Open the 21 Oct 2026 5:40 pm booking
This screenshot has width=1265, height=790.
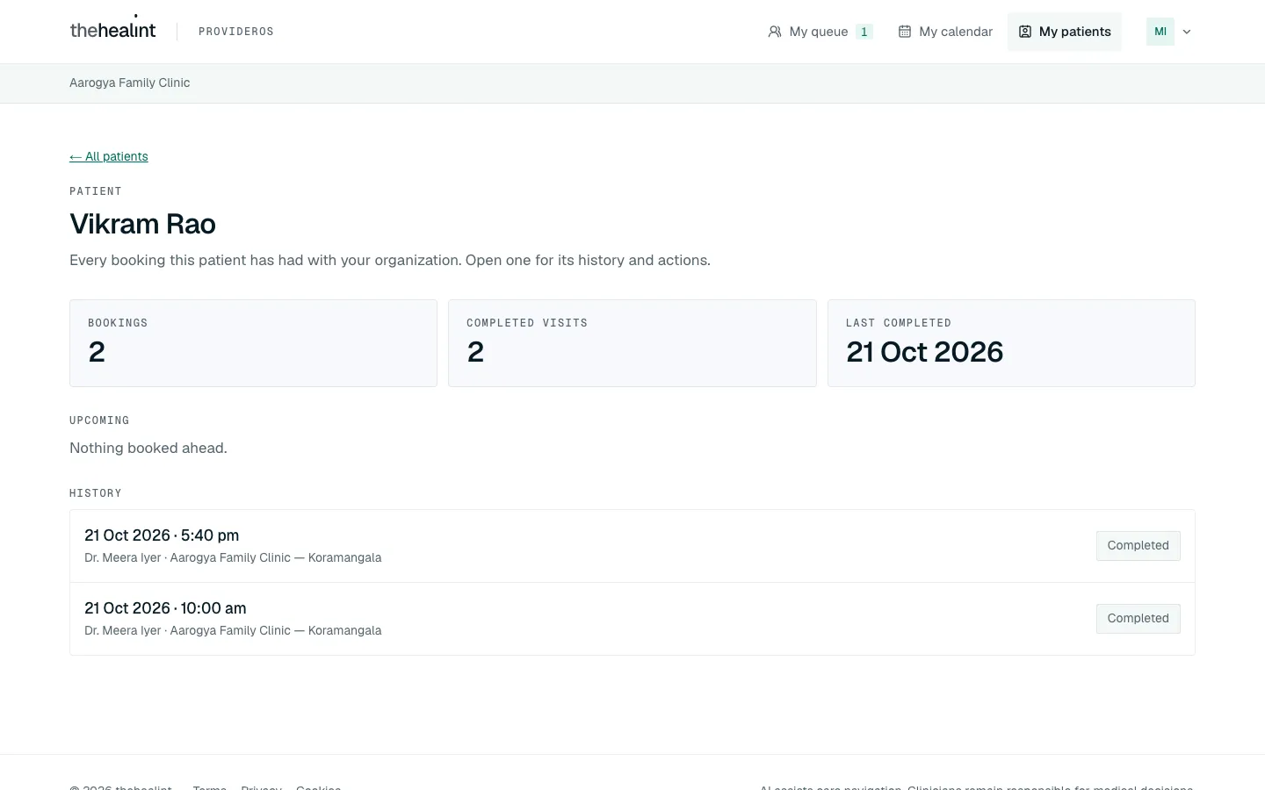[x=632, y=546]
